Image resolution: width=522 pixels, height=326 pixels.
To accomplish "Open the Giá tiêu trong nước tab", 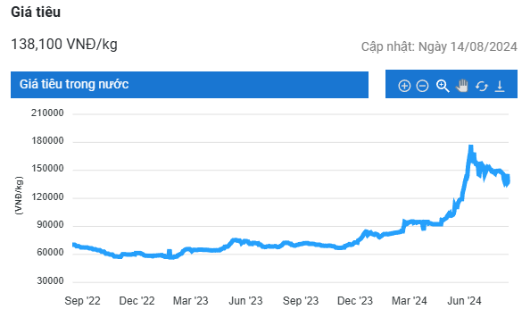I will pos(189,85).
